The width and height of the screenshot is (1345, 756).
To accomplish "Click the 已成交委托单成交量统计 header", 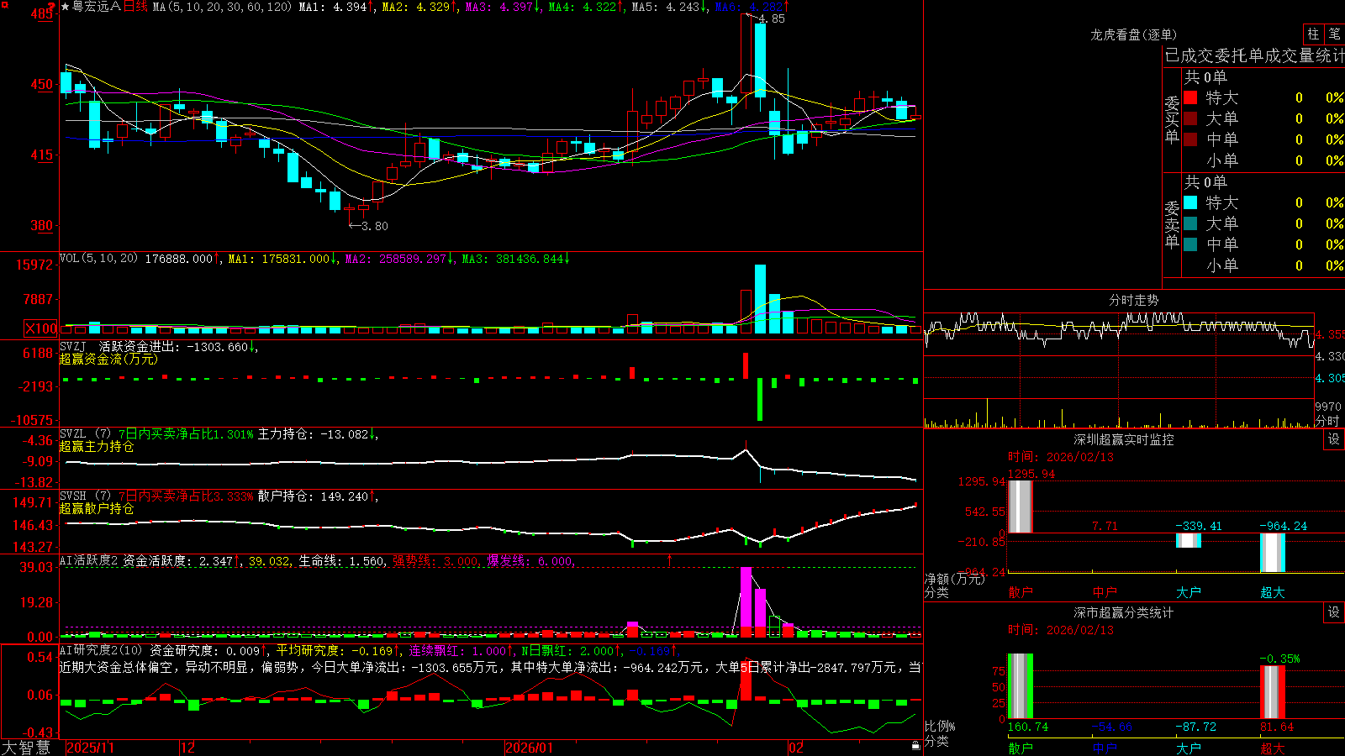I will tap(1254, 55).
